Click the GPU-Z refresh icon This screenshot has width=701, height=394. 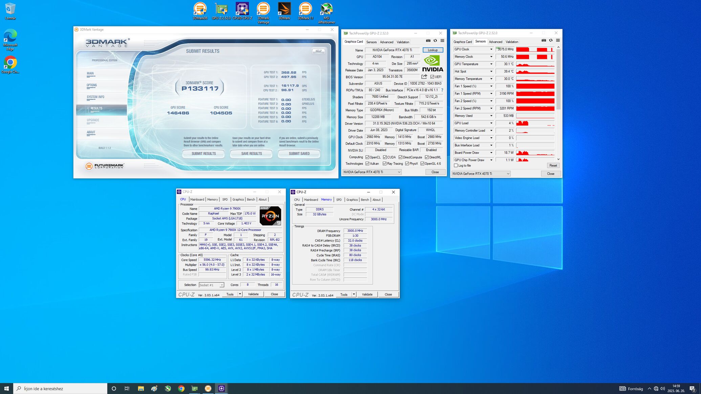[435, 41]
